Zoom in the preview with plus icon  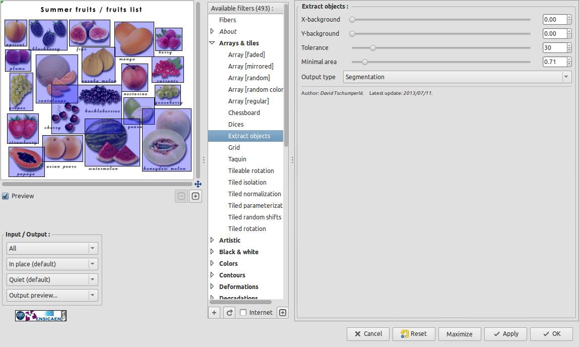tap(196, 196)
